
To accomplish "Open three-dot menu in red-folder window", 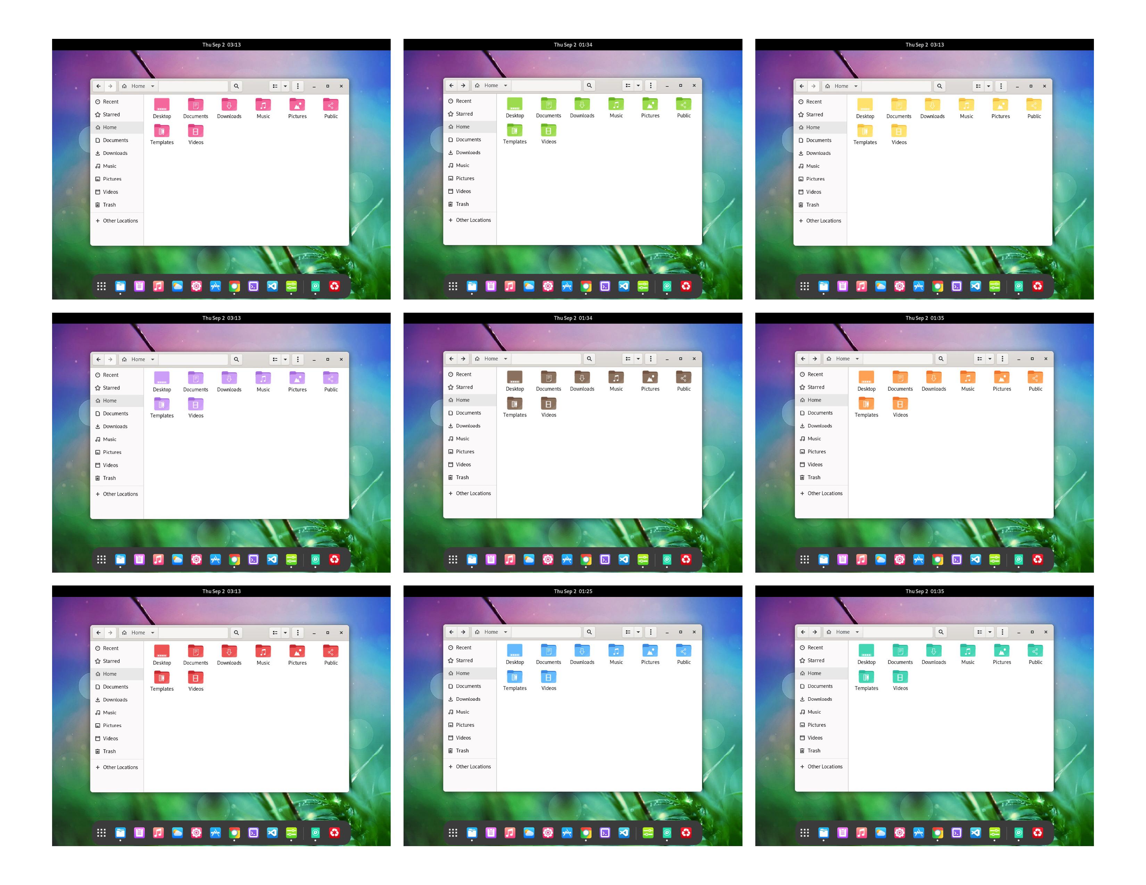I will click(x=298, y=632).
